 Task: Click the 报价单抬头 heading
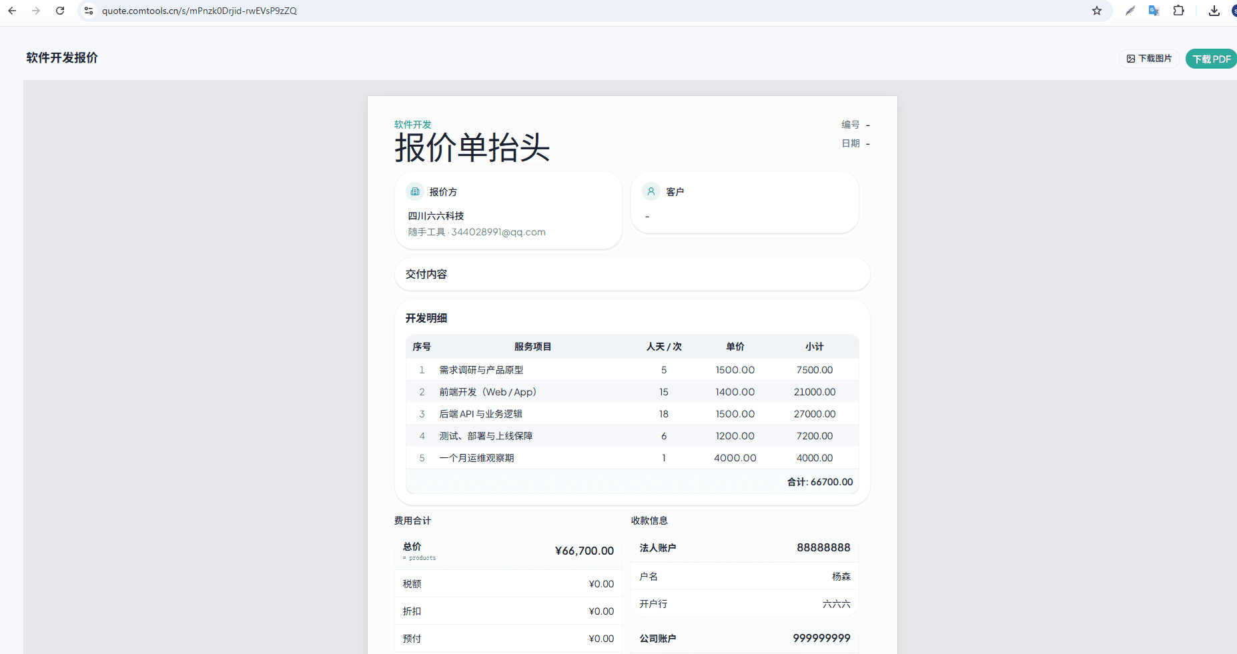click(472, 147)
